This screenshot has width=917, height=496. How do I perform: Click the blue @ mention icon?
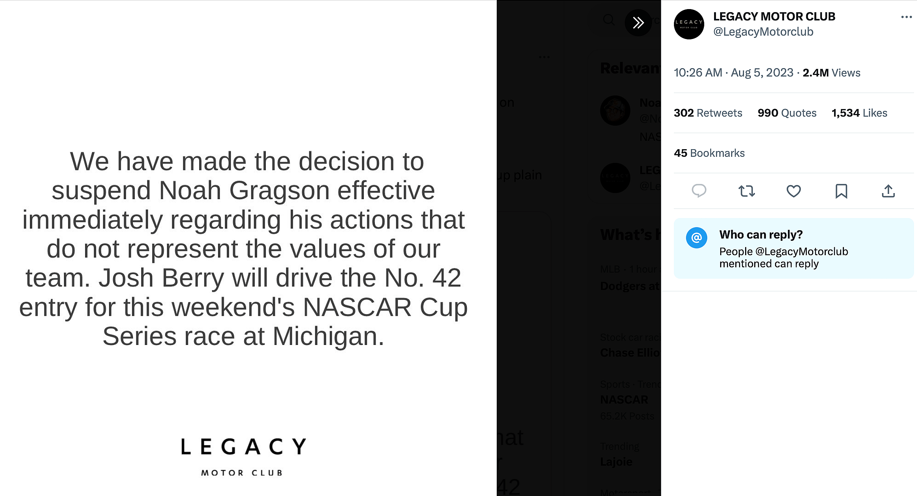pyautogui.click(x=697, y=238)
